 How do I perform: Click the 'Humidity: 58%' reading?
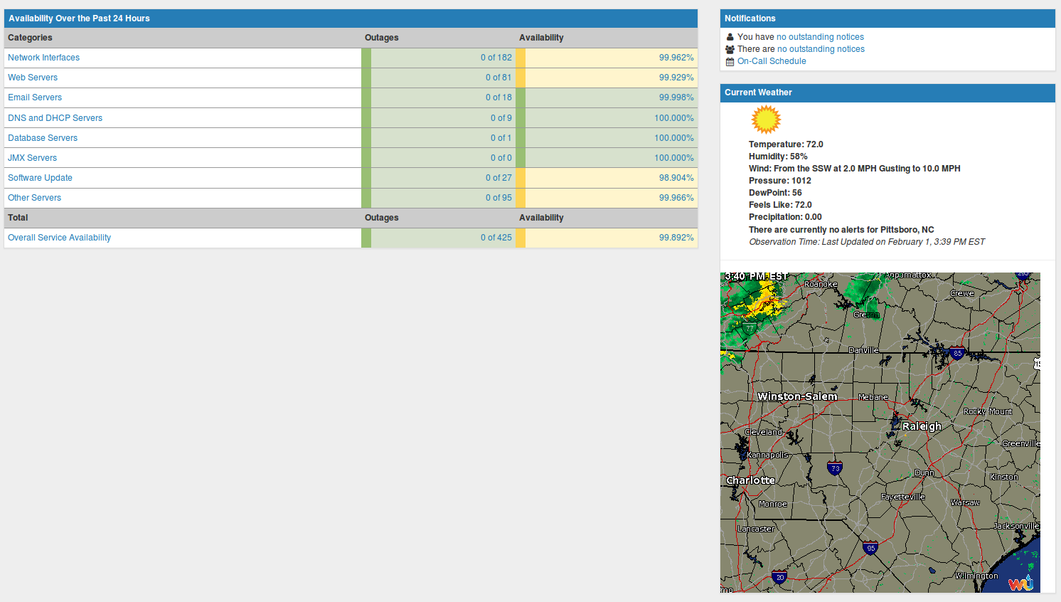tap(778, 157)
